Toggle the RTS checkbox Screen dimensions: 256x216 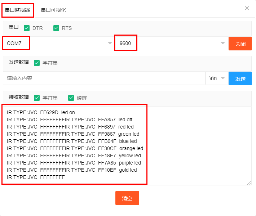click(x=56, y=28)
